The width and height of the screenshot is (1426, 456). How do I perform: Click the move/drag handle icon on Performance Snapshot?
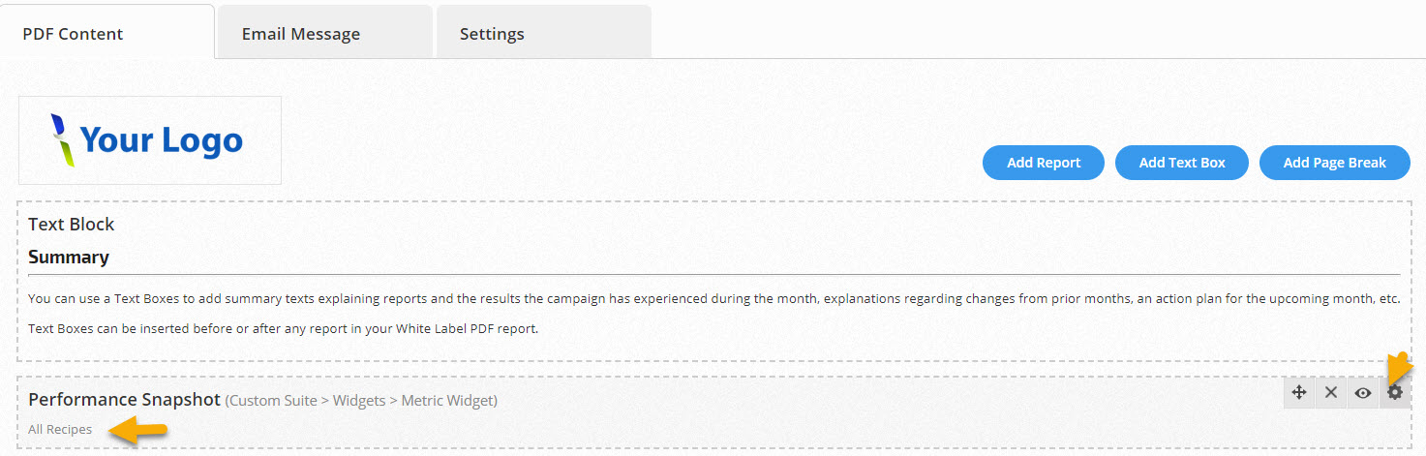click(1299, 392)
